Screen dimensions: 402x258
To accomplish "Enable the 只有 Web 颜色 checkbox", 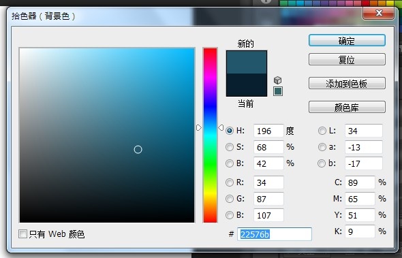I will point(22,234).
